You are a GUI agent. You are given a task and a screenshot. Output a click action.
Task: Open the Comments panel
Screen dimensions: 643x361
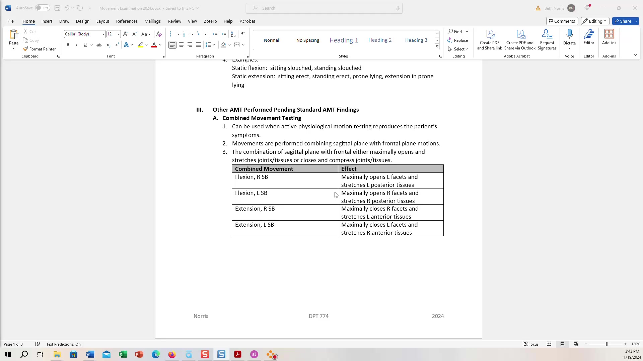pyautogui.click(x=562, y=21)
